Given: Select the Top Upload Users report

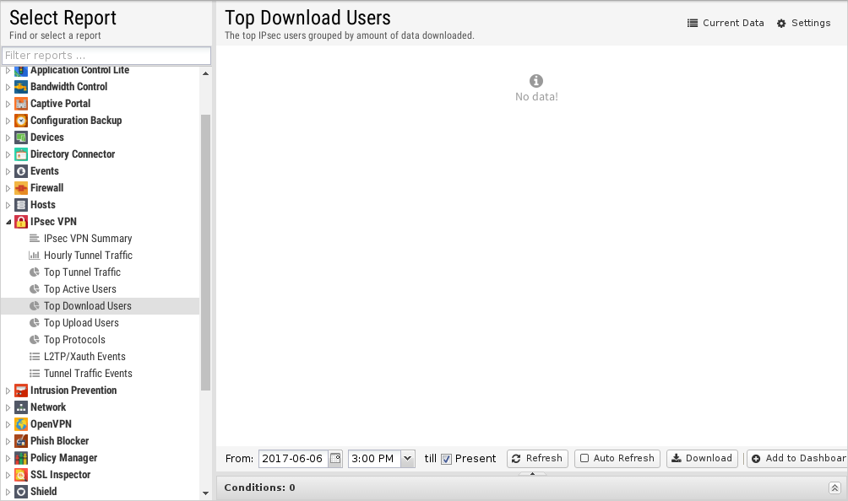Looking at the screenshot, I should [x=81, y=323].
